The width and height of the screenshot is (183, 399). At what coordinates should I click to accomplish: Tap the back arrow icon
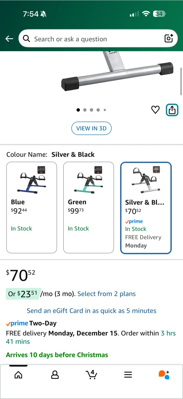click(x=9, y=39)
